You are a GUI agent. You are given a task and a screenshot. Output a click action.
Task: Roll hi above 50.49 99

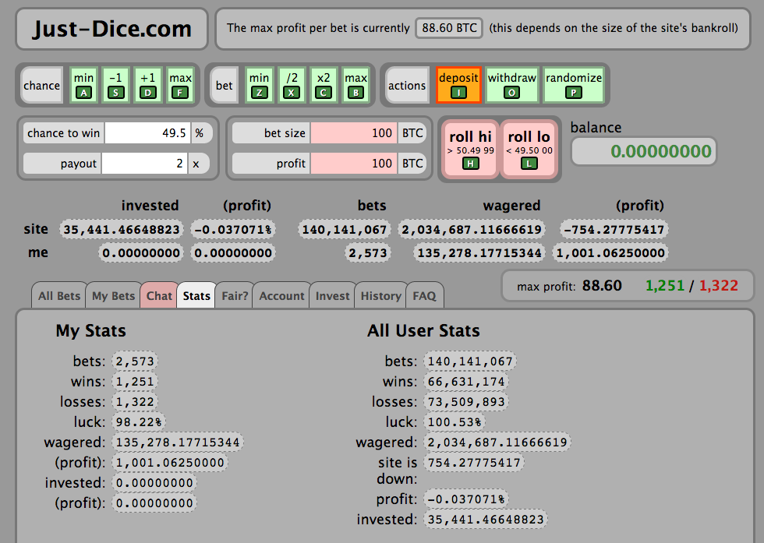point(471,149)
